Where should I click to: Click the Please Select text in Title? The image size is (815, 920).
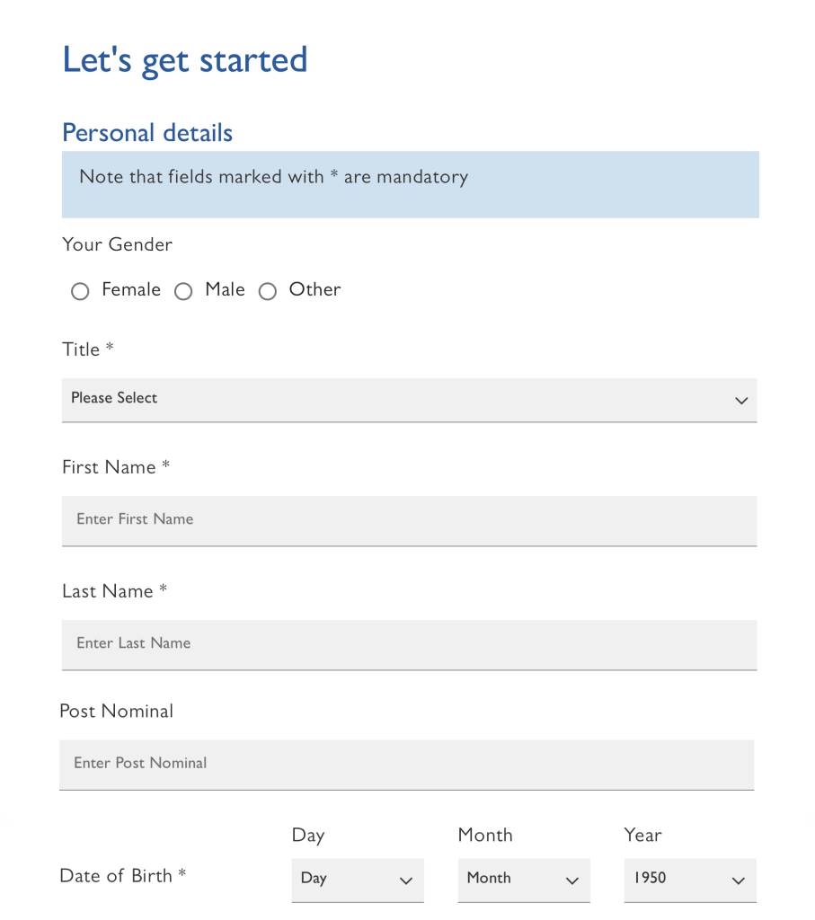(114, 398)
